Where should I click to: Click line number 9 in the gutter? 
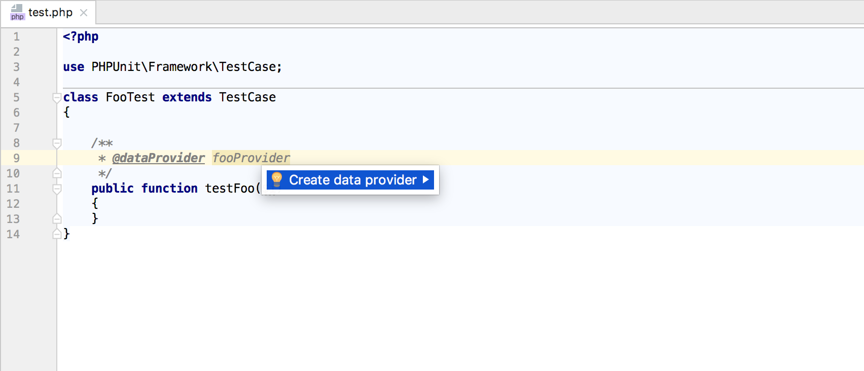tap(16, 158)
